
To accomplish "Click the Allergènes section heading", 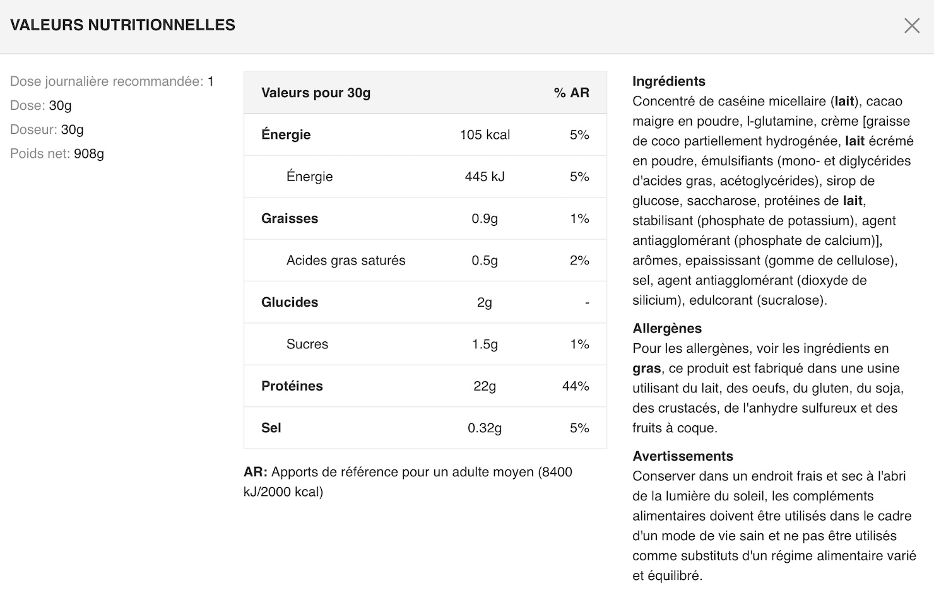I will pyautogui.click(x=667, y=328).
